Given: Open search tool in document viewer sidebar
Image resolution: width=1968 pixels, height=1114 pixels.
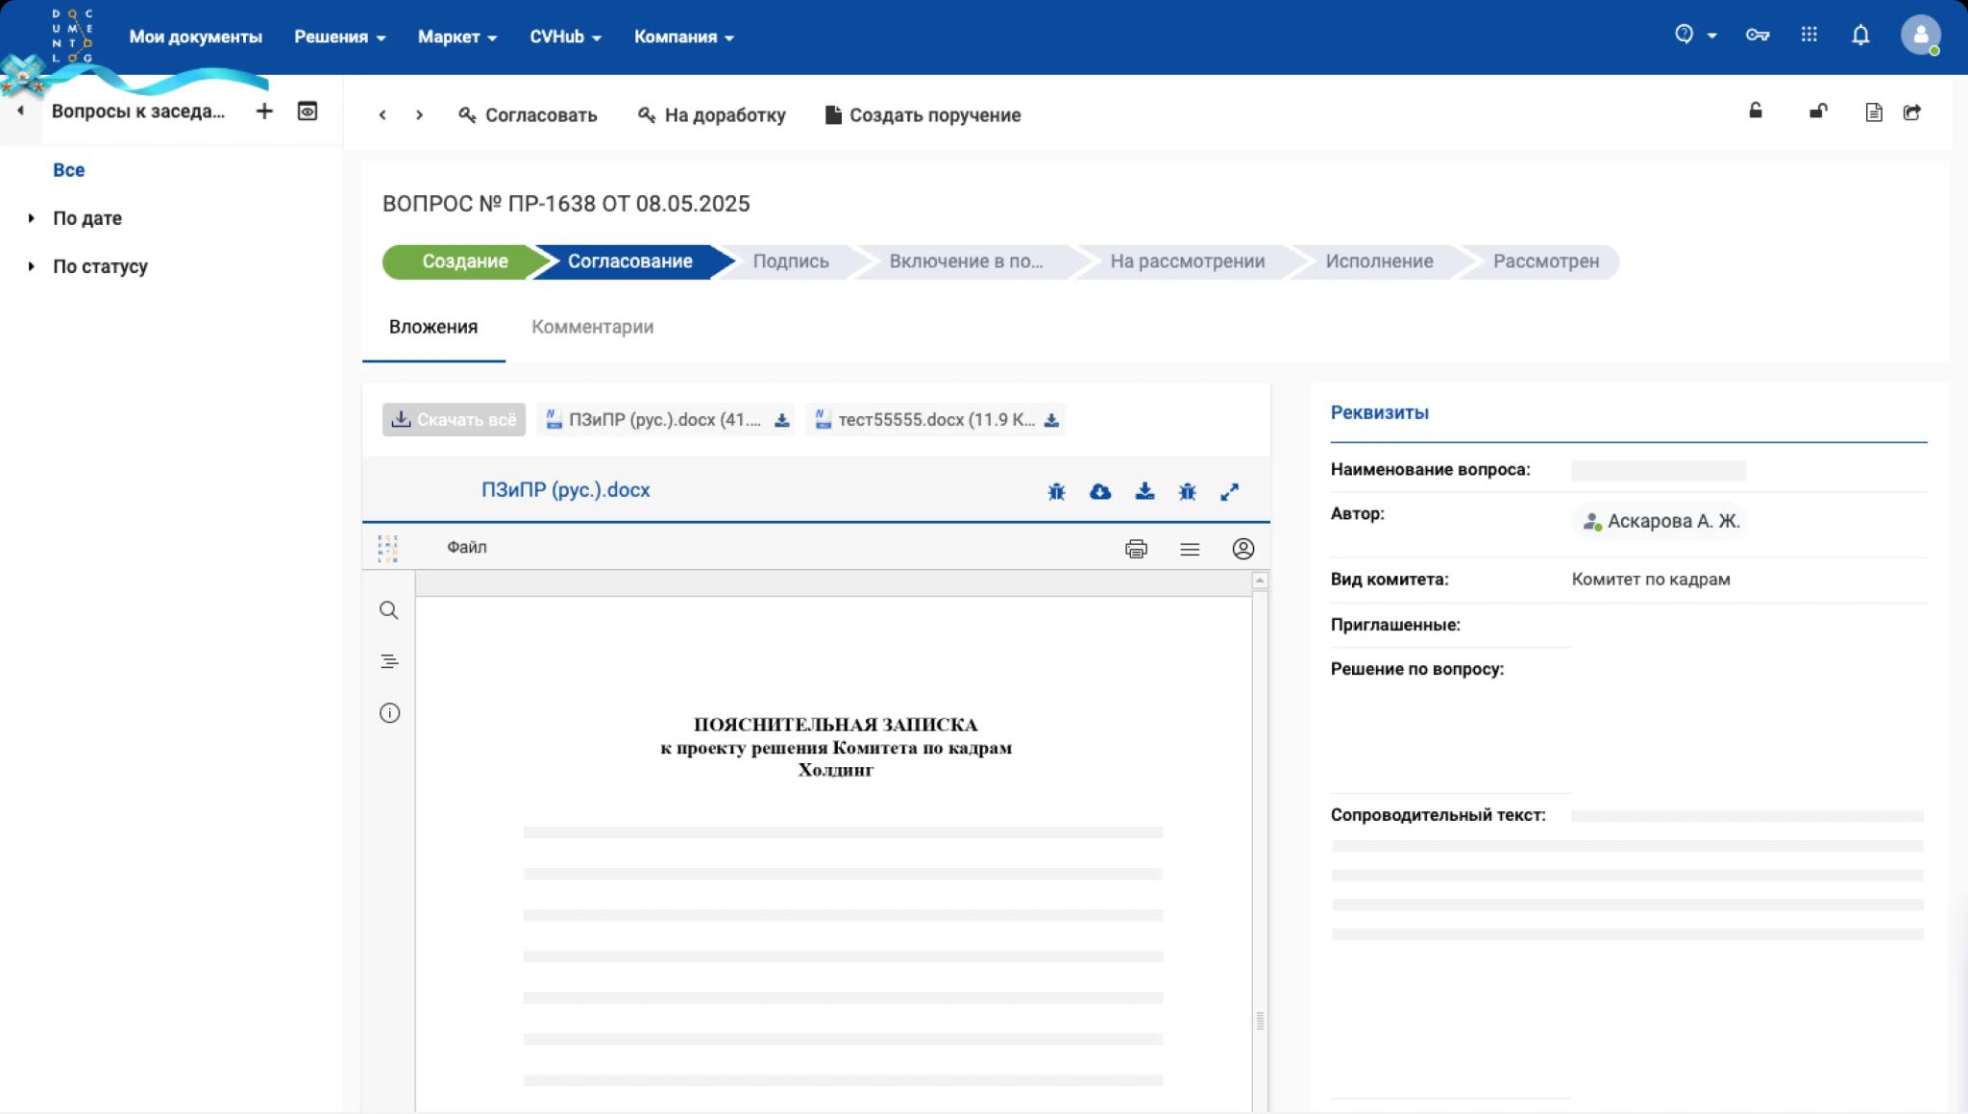Looking at the screenshot, I should 389,610.
